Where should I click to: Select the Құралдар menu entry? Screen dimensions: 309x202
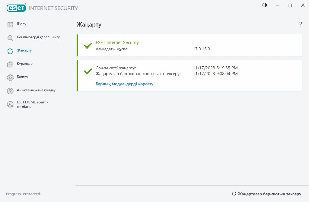25,64
